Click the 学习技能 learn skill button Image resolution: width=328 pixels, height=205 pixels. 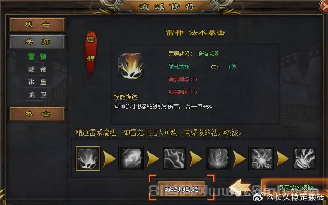click(182, 190)
